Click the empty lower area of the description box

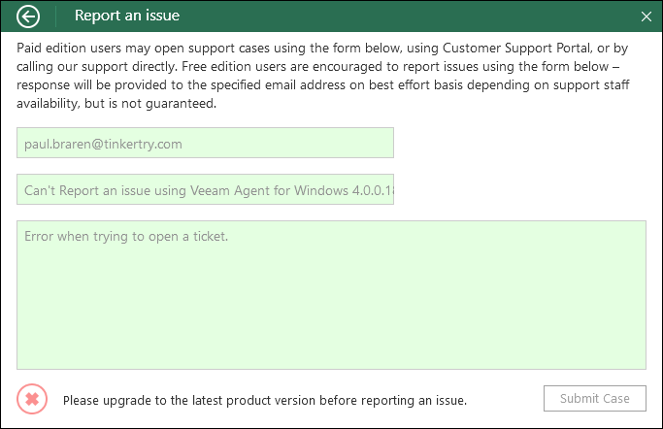tap(331, 313)
